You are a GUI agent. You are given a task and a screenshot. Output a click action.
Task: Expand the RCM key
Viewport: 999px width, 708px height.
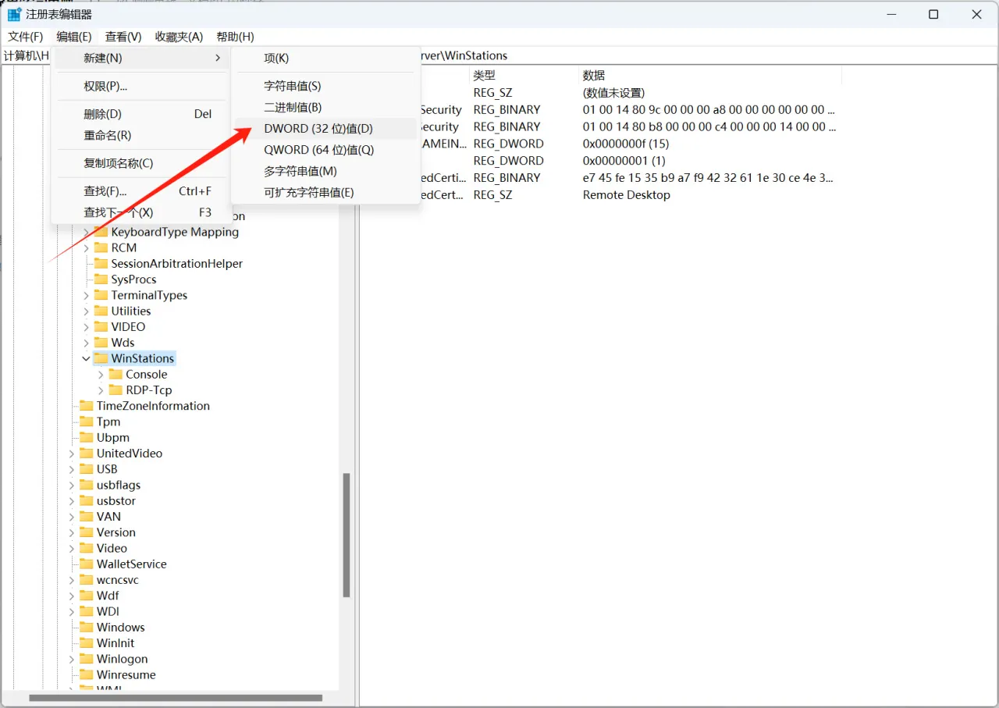click(x=86, y=247)
